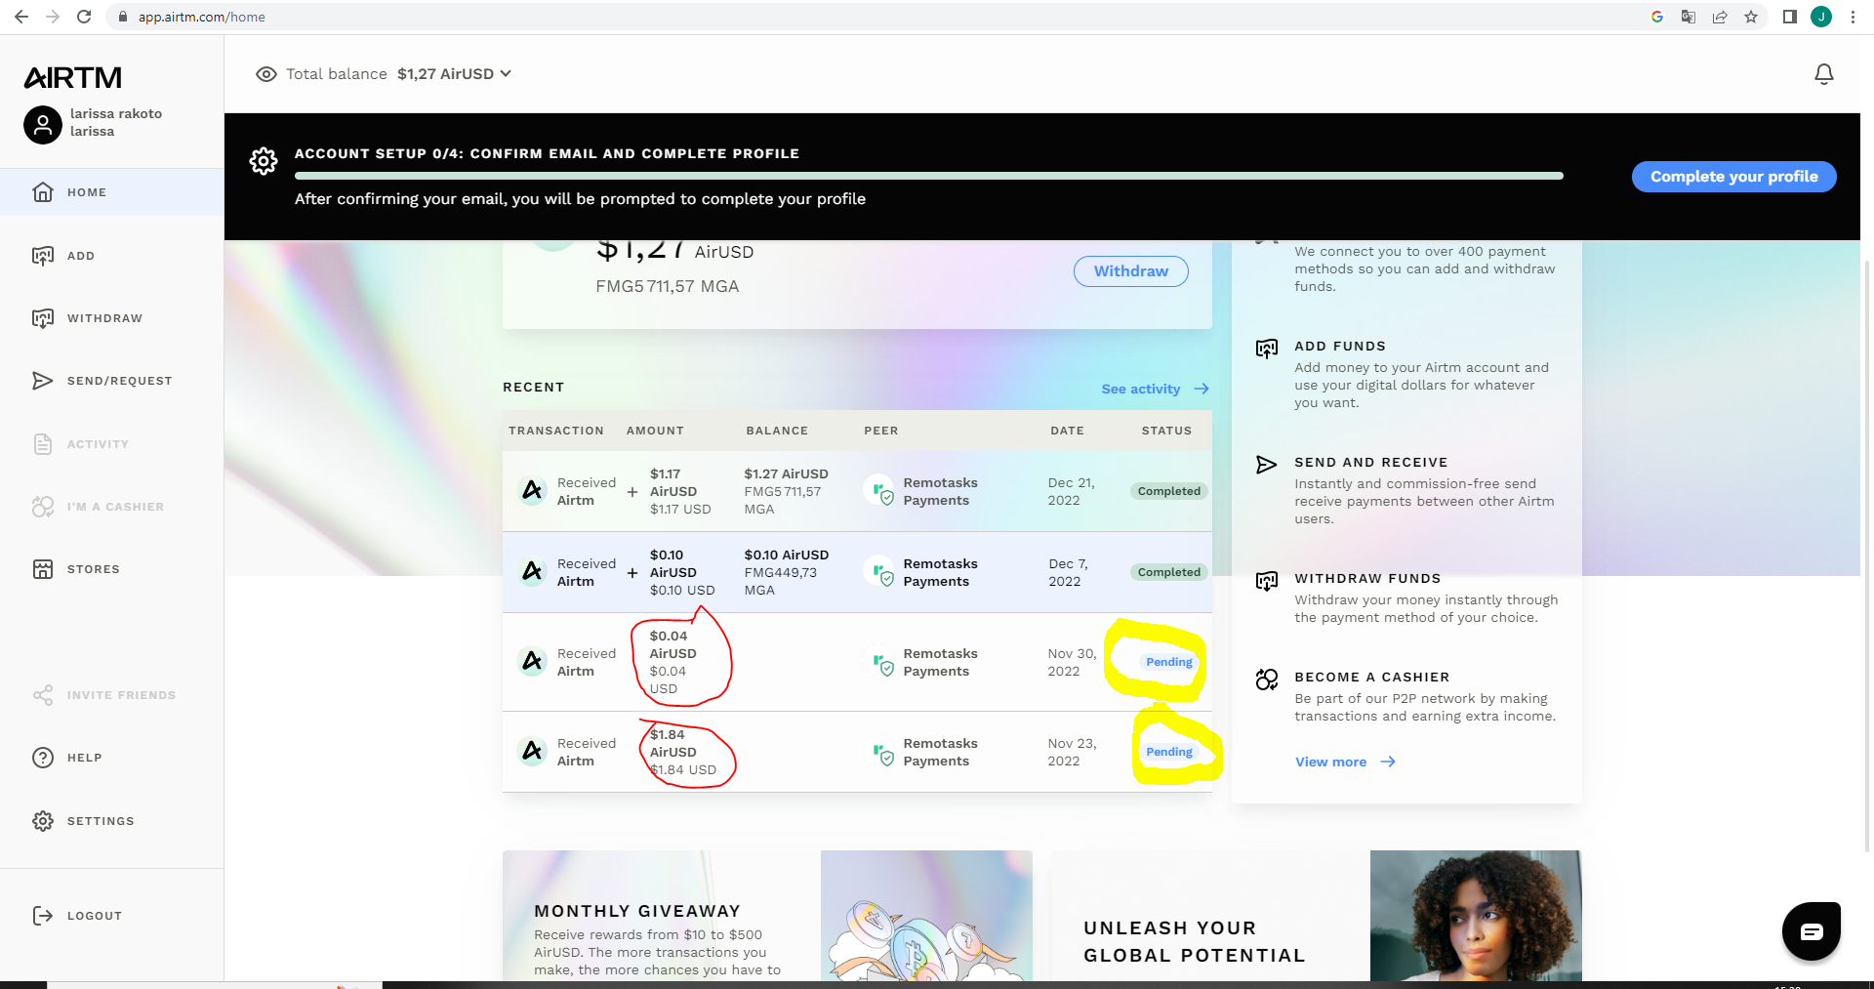The width and height of the screenshot is (1874, 989).
Task: Click Remotasks Payments peer icon for Nov 30
Action: [x=880, y=661]
